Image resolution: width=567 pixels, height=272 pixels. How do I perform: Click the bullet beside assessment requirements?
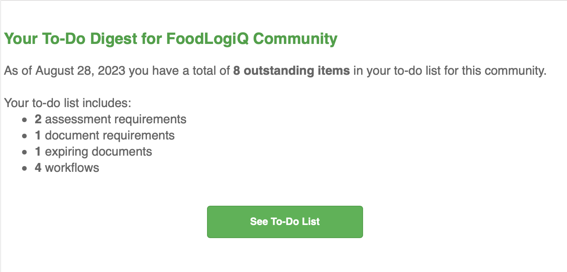25,120
